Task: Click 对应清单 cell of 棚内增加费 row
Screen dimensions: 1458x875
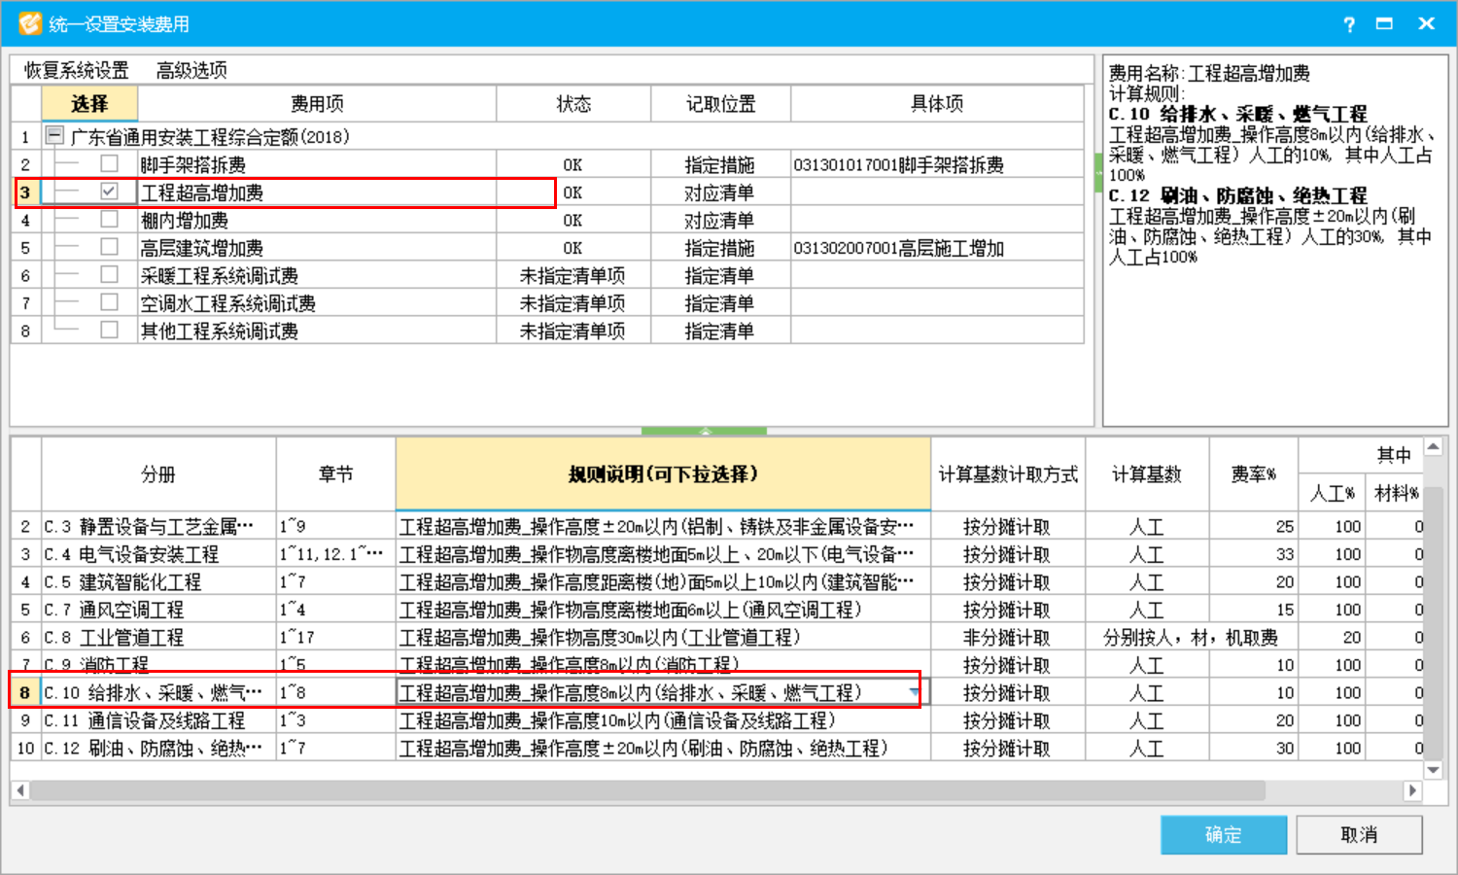Action: [x=719, y=220]
